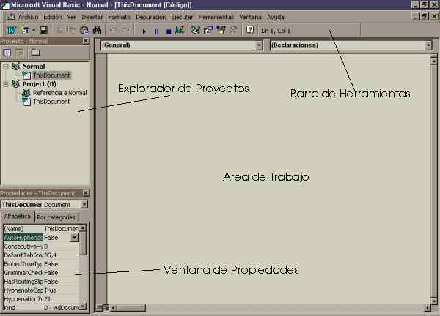Stop execution with the Reset button

(x=168, y=31)
